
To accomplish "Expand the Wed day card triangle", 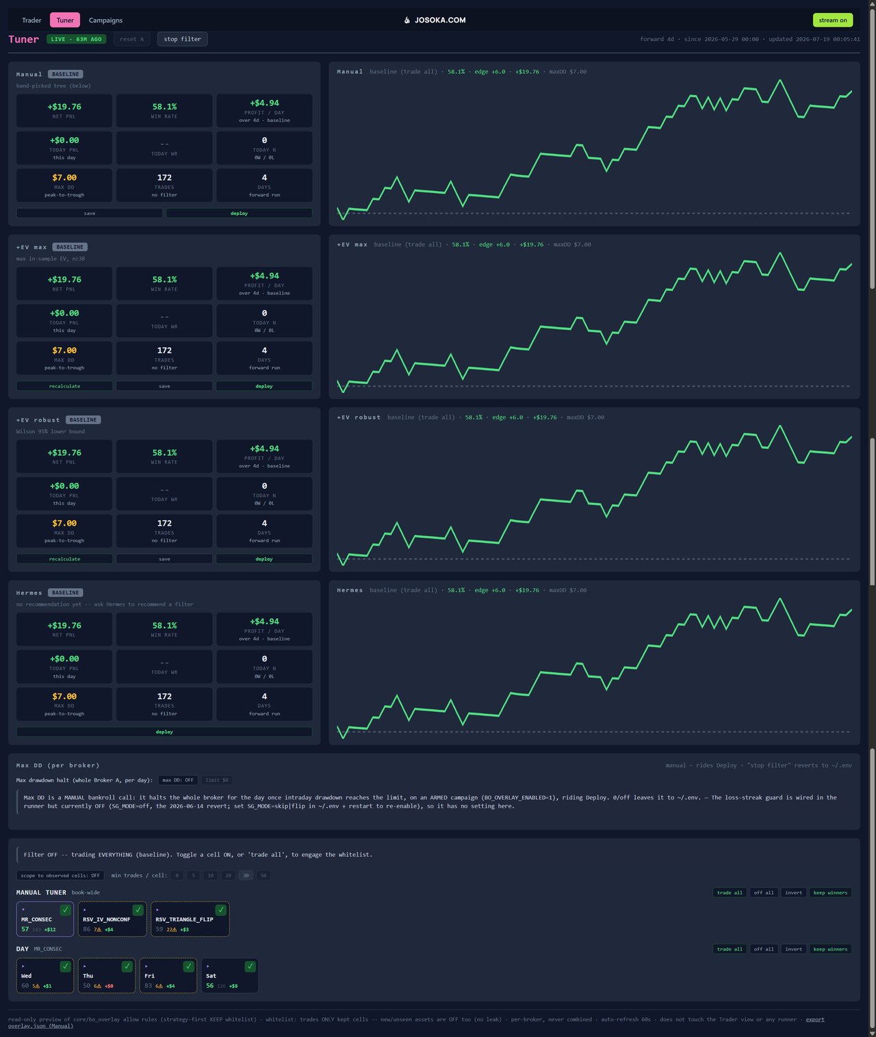I will [23, 966].
